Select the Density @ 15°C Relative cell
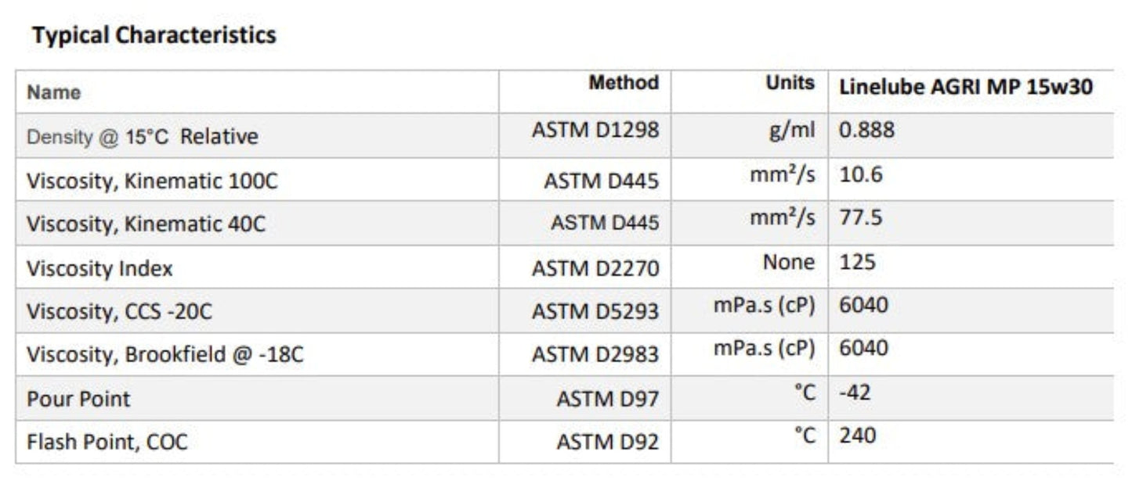This screenshot has height=484, width=1132. 142,137
